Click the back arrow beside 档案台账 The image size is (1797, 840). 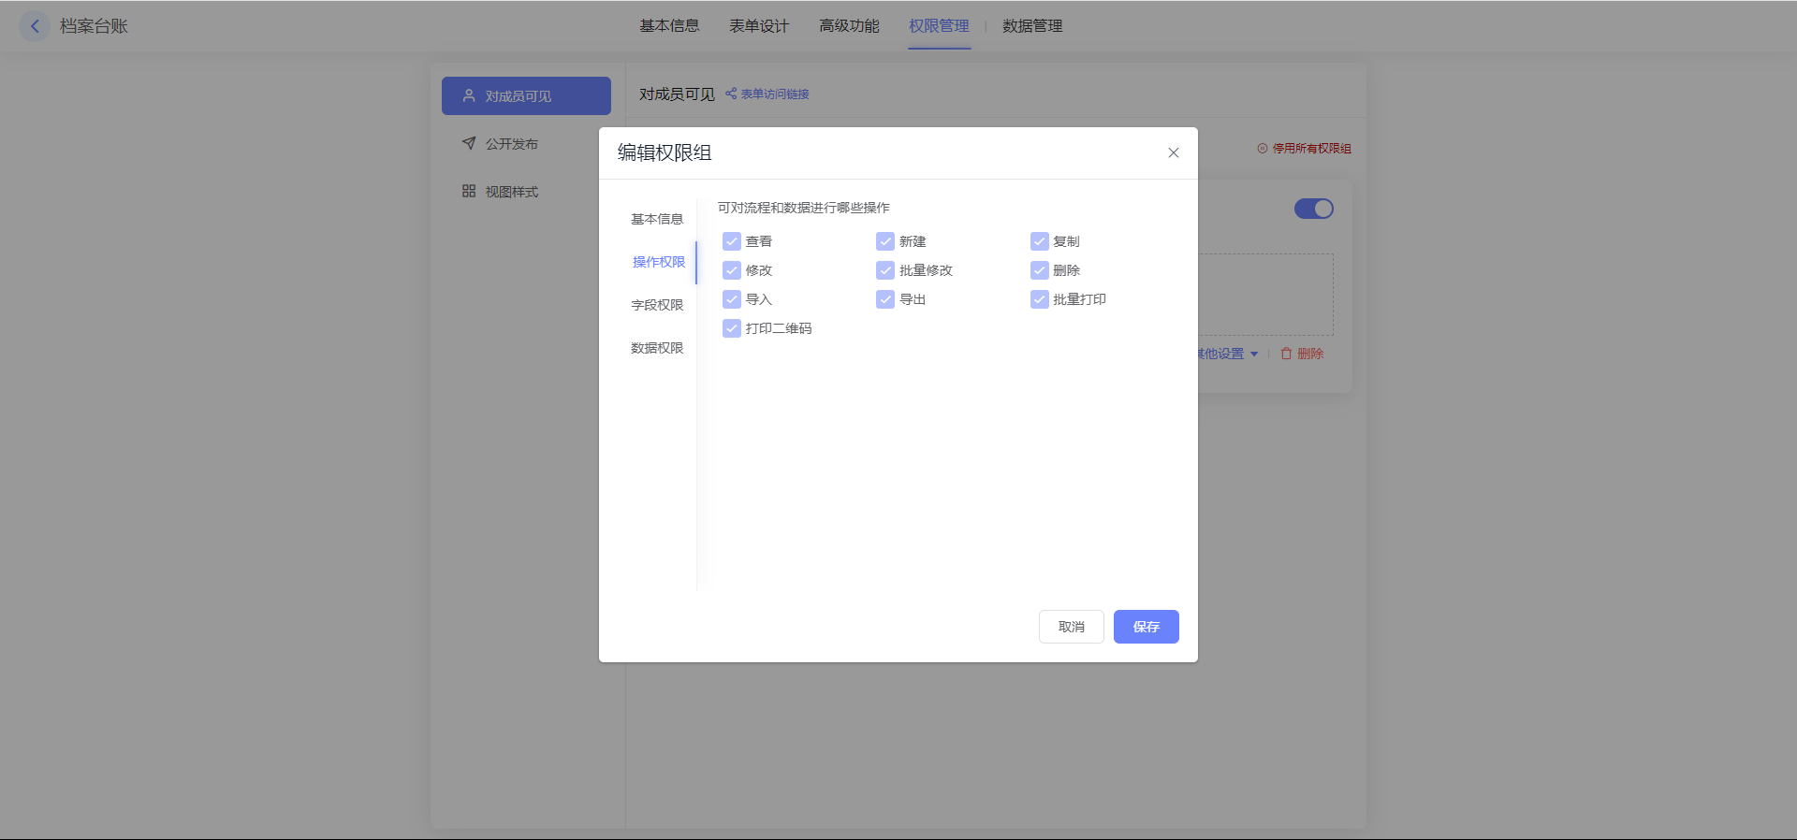tap(35, 26)
